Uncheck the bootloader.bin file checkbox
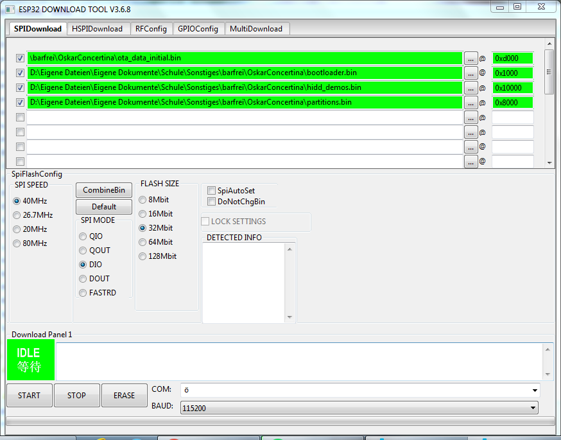This screenshot has height=440, width=561. pyautogui.click(x=20, y=73)
